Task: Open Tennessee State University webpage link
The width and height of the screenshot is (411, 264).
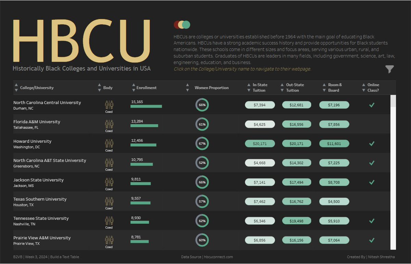Action: (41, 218)
